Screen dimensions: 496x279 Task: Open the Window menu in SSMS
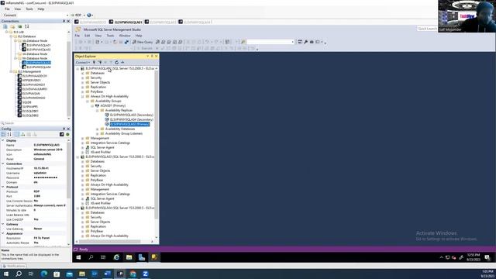(125, 36)
